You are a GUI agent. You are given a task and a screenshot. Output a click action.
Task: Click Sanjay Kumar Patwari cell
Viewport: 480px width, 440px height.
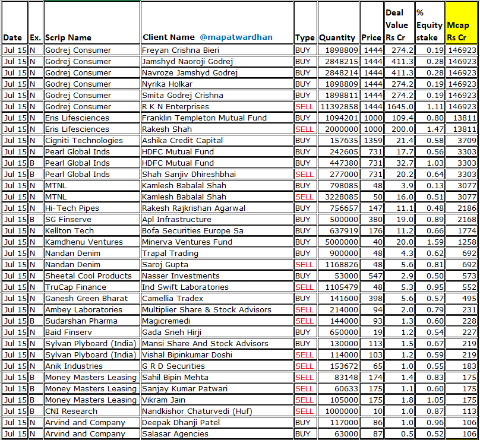click(x=217, y=389)
